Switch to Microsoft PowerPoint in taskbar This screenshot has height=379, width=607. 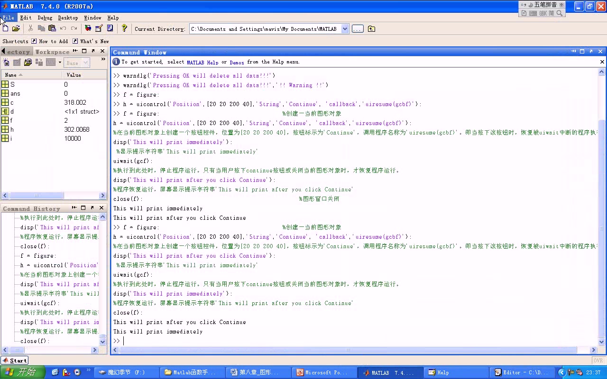[324, 373]
